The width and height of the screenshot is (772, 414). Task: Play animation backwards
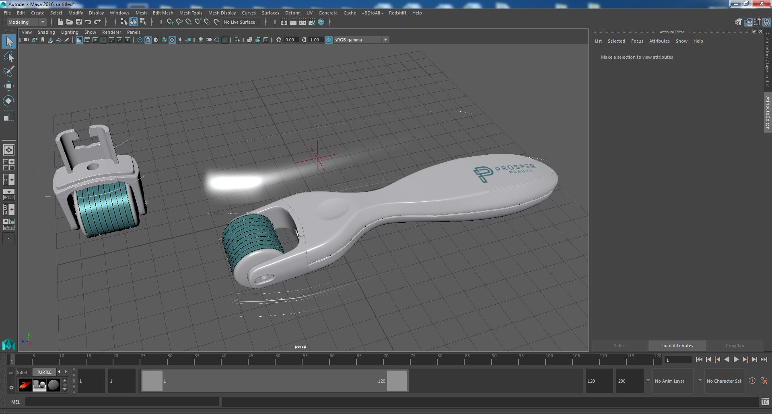(727, 360)
